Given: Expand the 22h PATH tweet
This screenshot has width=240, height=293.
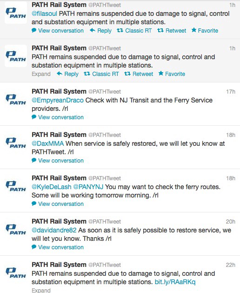Looking at the screenshot, I should point(41,290).
